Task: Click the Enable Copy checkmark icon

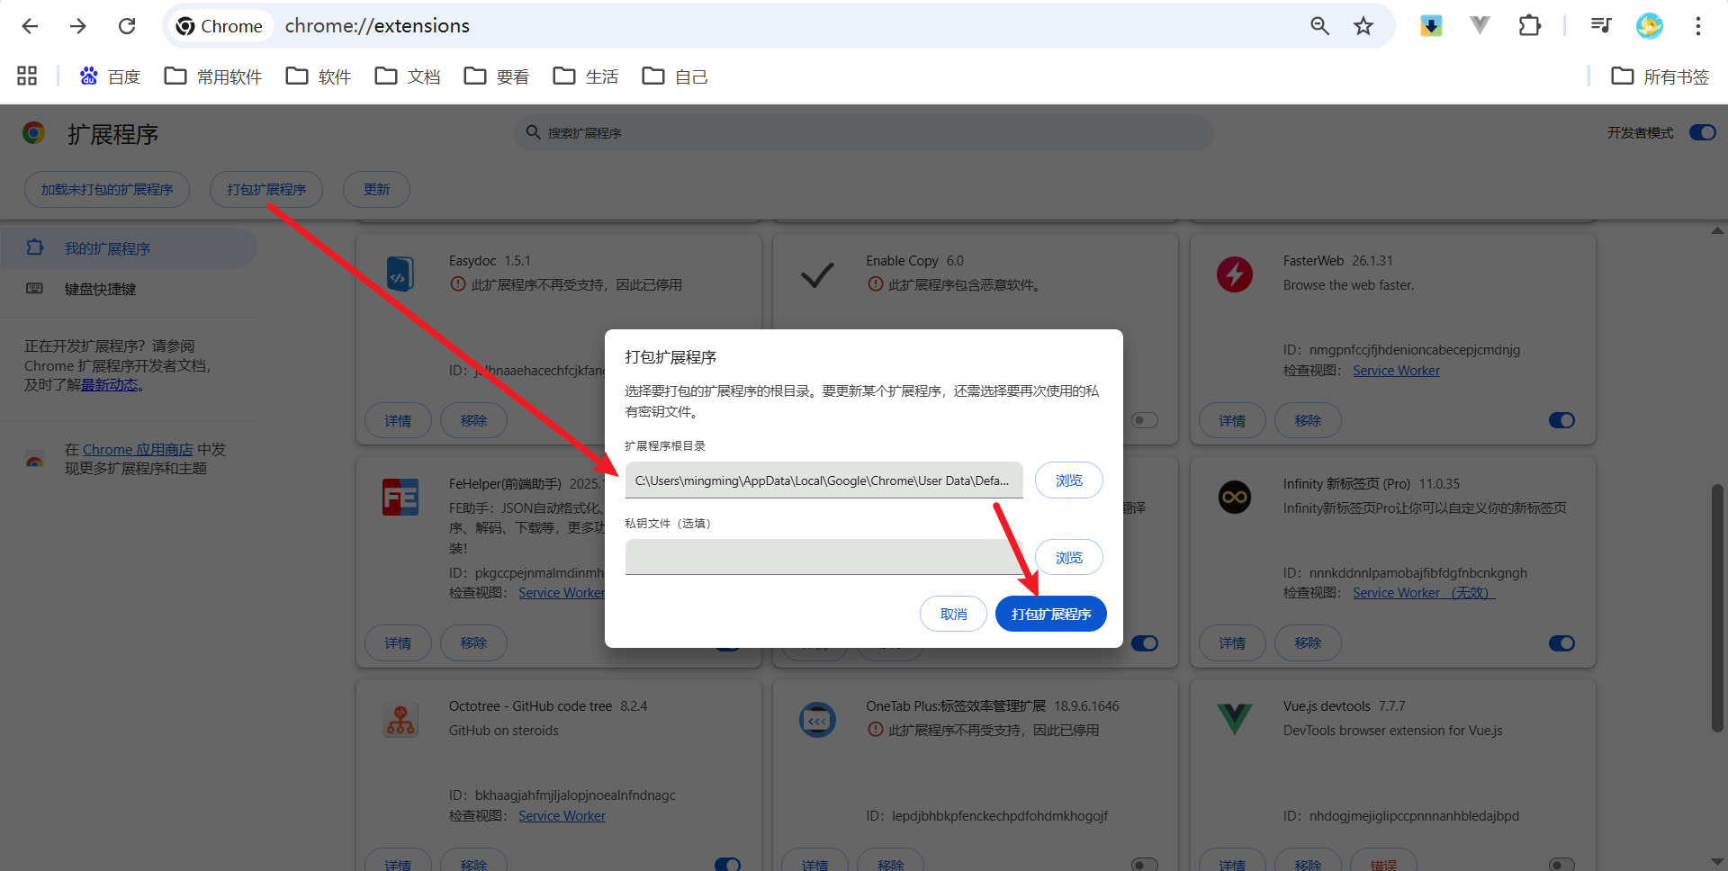Action: pos(817,274)
